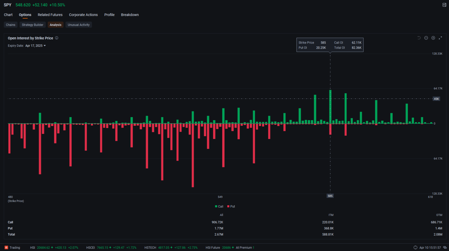Click Call row All value 906.72K

tap(217, 222)
